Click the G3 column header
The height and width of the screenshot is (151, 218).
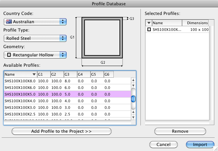click(x=70, y=74)
